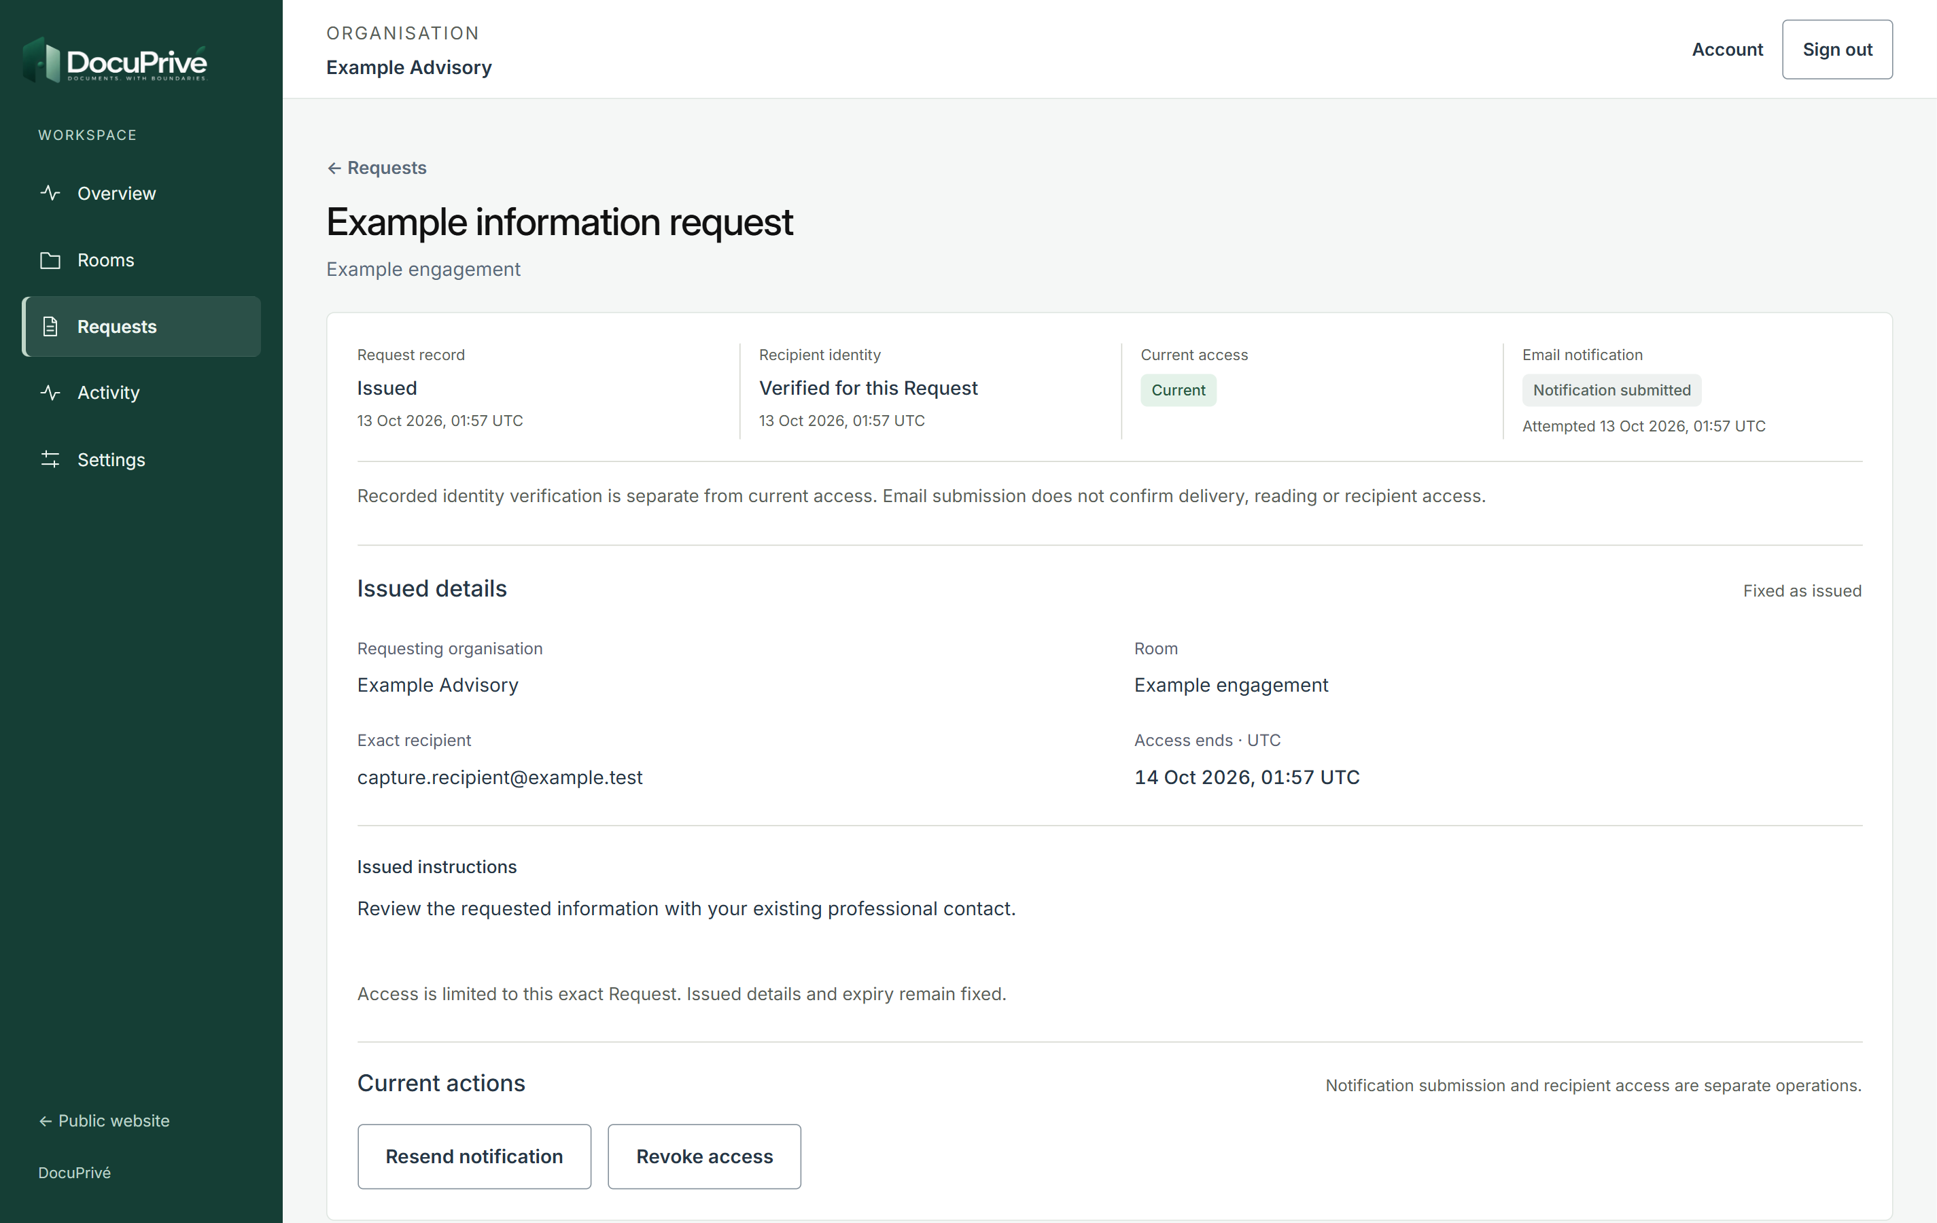This screenshot has width=1937, height=1223.
Task: Click the Example Advisory organisation name in header
Action: coord(408,67)
